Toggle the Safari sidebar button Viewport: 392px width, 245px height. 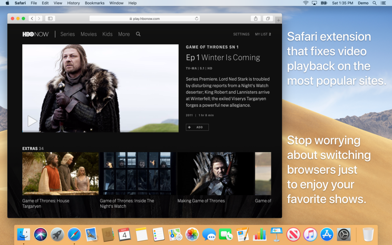point(50,18)
